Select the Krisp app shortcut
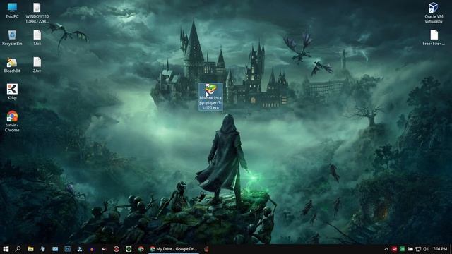 click(x=12, y=92)
